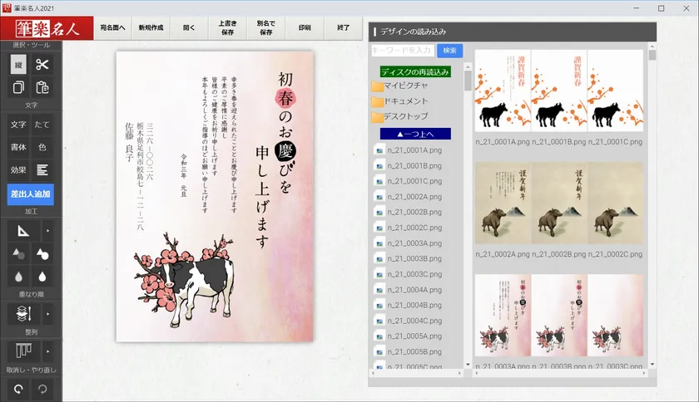Screen dimensions: 699x402
Task: Open the マイピクチャ folder
Action: click(404, 86)
